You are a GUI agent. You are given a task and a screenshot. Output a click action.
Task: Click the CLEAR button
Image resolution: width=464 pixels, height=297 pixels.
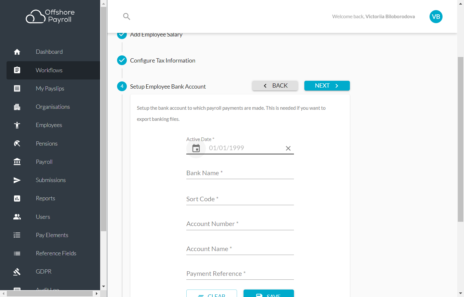click(212, 293)
